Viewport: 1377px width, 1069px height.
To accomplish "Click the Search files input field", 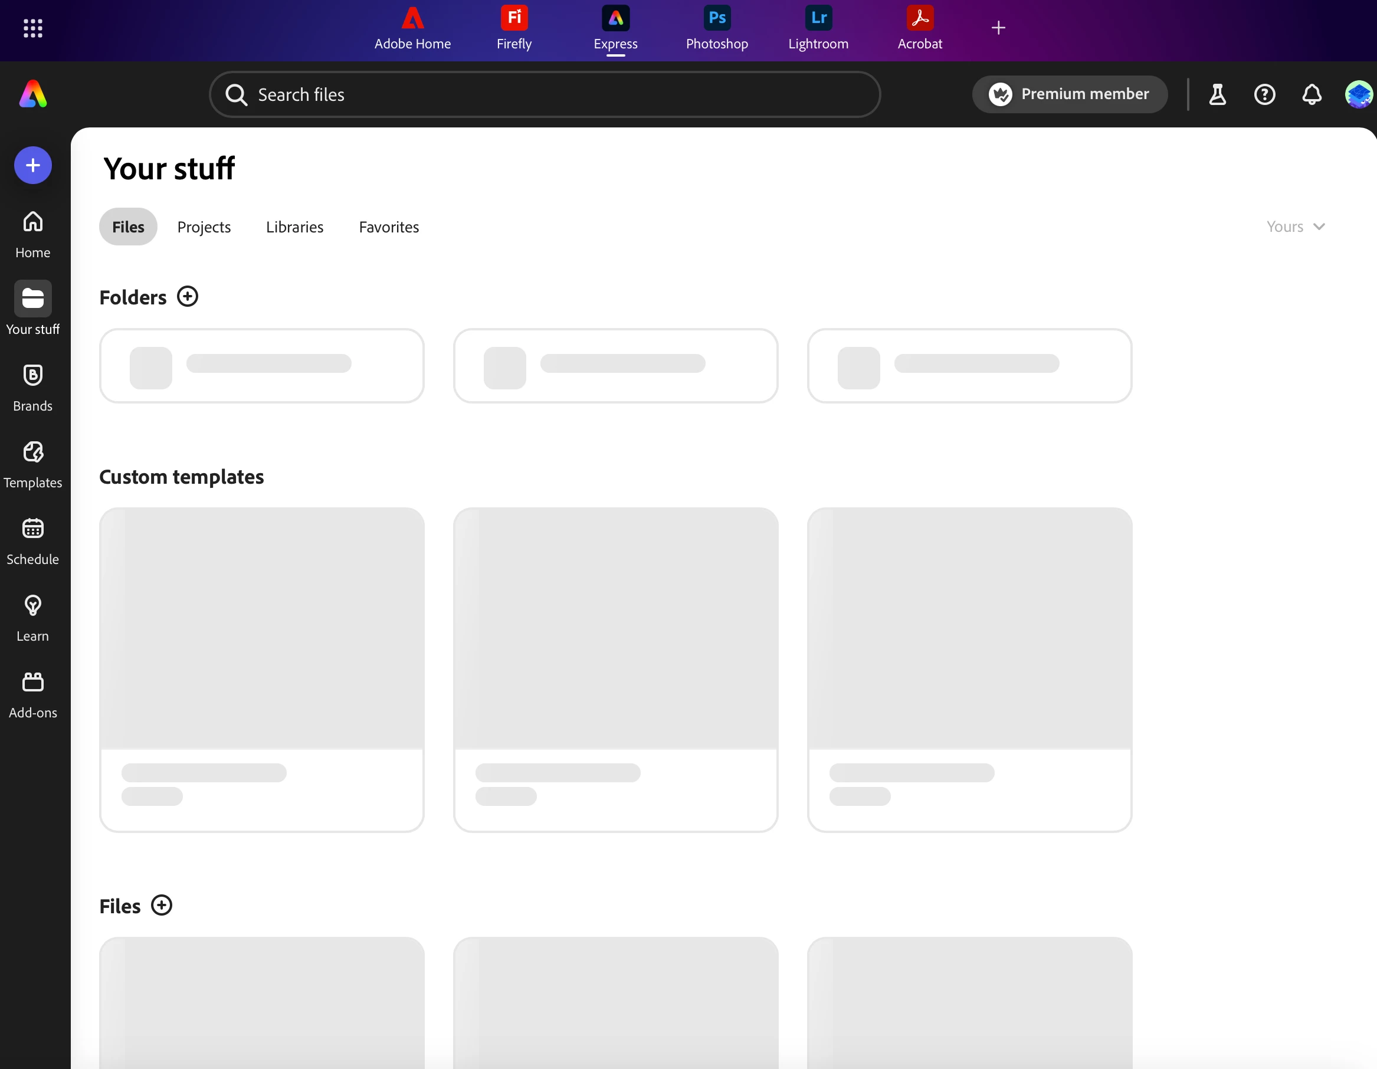I will click(x=545, y=94).
